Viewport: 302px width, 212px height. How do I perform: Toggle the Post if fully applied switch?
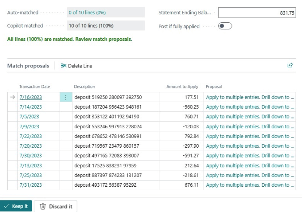(225, 26)
